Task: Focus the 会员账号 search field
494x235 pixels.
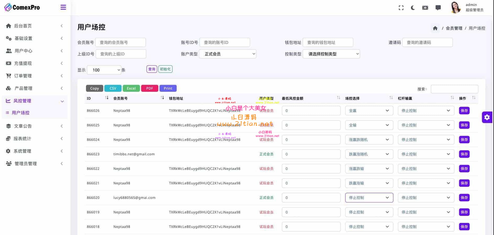Action: pos(121,42)
